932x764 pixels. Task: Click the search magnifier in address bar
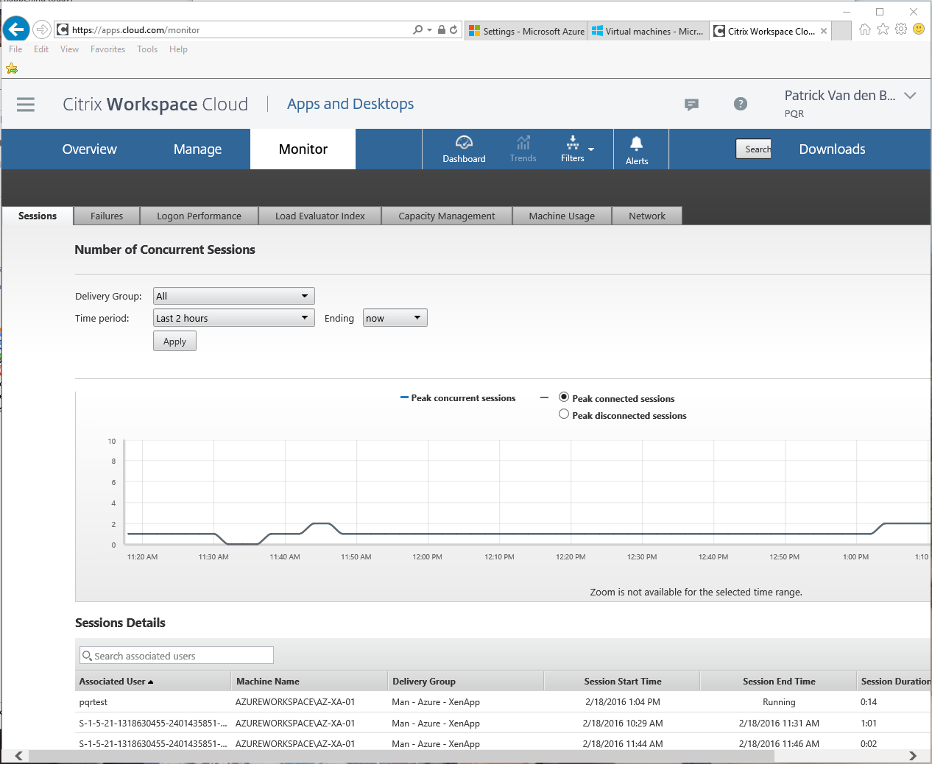click(x=418, y=29)
